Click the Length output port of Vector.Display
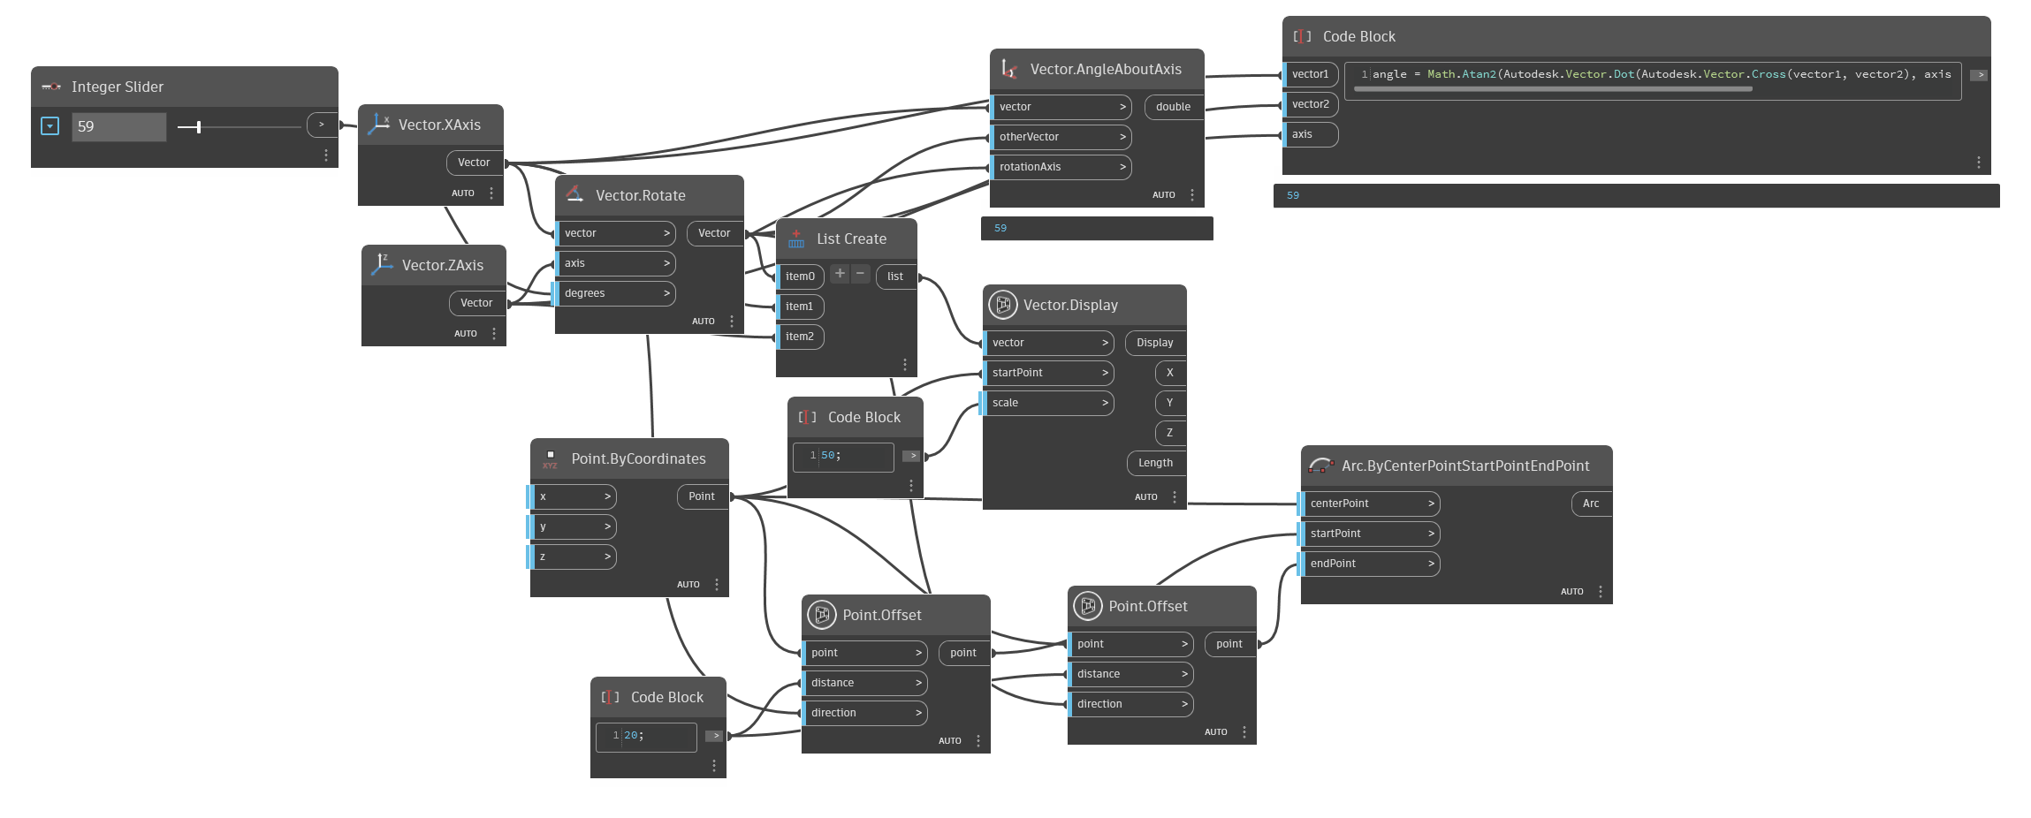Image resolution: width=2031 pixels, height=818 pixels. pyautogui.click(x=1155, y=463)
